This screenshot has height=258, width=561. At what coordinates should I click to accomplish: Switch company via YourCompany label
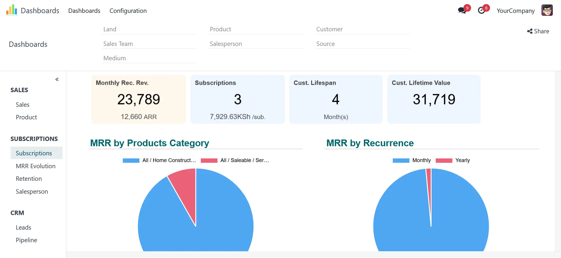click(x=515, y=11)
